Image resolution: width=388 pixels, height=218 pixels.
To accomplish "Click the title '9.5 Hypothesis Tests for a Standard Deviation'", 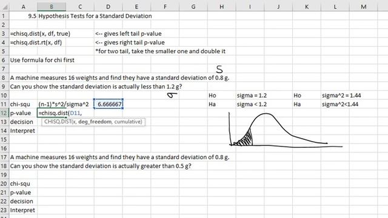I will point(90,16).
